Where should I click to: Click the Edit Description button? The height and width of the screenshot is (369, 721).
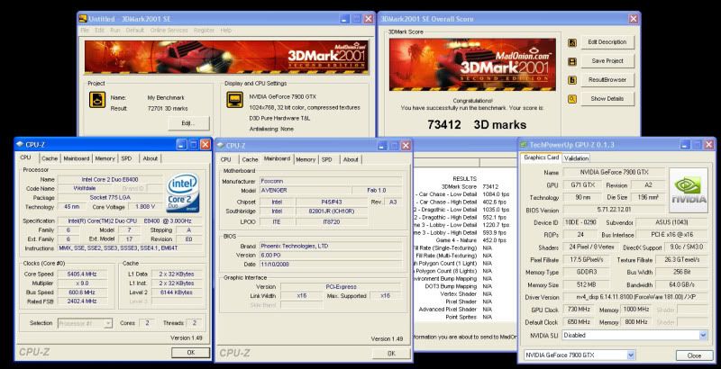(607, 42)
